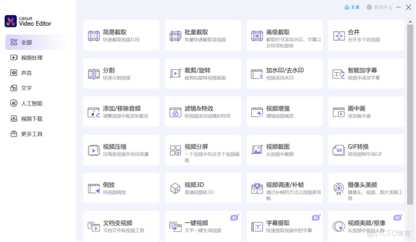Click the vertical scrollbar thumb

(410, 114)
